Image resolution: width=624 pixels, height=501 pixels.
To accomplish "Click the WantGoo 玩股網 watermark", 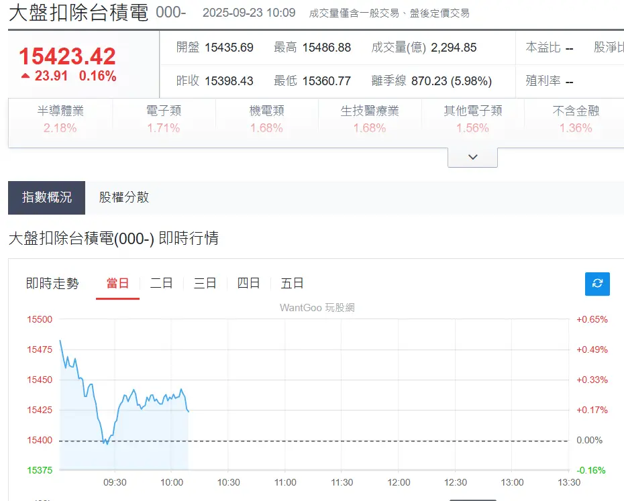I will pyautogui.click(x=317, y=308).
